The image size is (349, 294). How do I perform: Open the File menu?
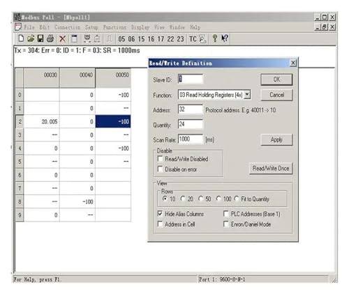29,27
